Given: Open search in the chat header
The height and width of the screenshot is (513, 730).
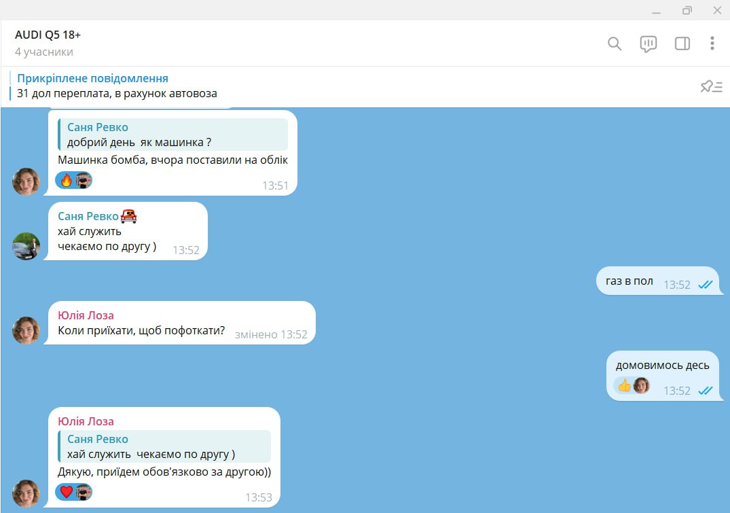Looking at the screenshot, I should pos(615,43).
